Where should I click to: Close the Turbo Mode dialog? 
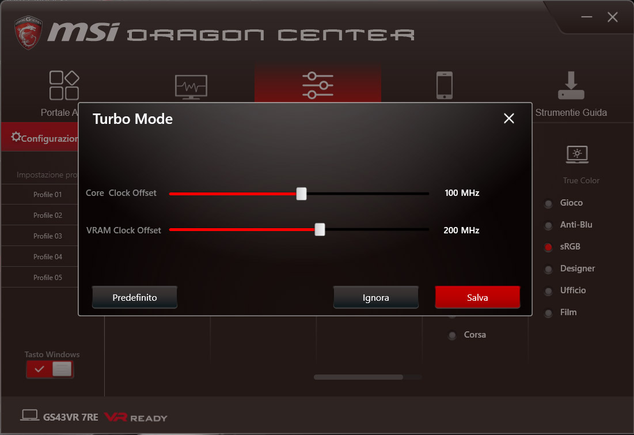[x=508, y=118]
